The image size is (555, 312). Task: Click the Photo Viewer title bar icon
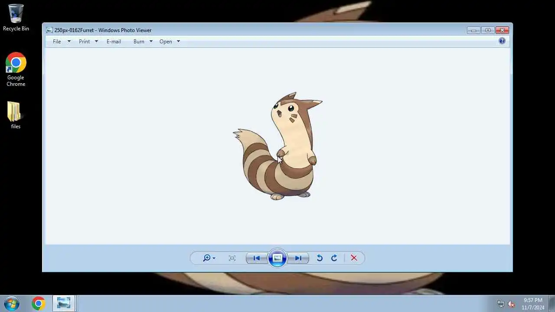49,30
